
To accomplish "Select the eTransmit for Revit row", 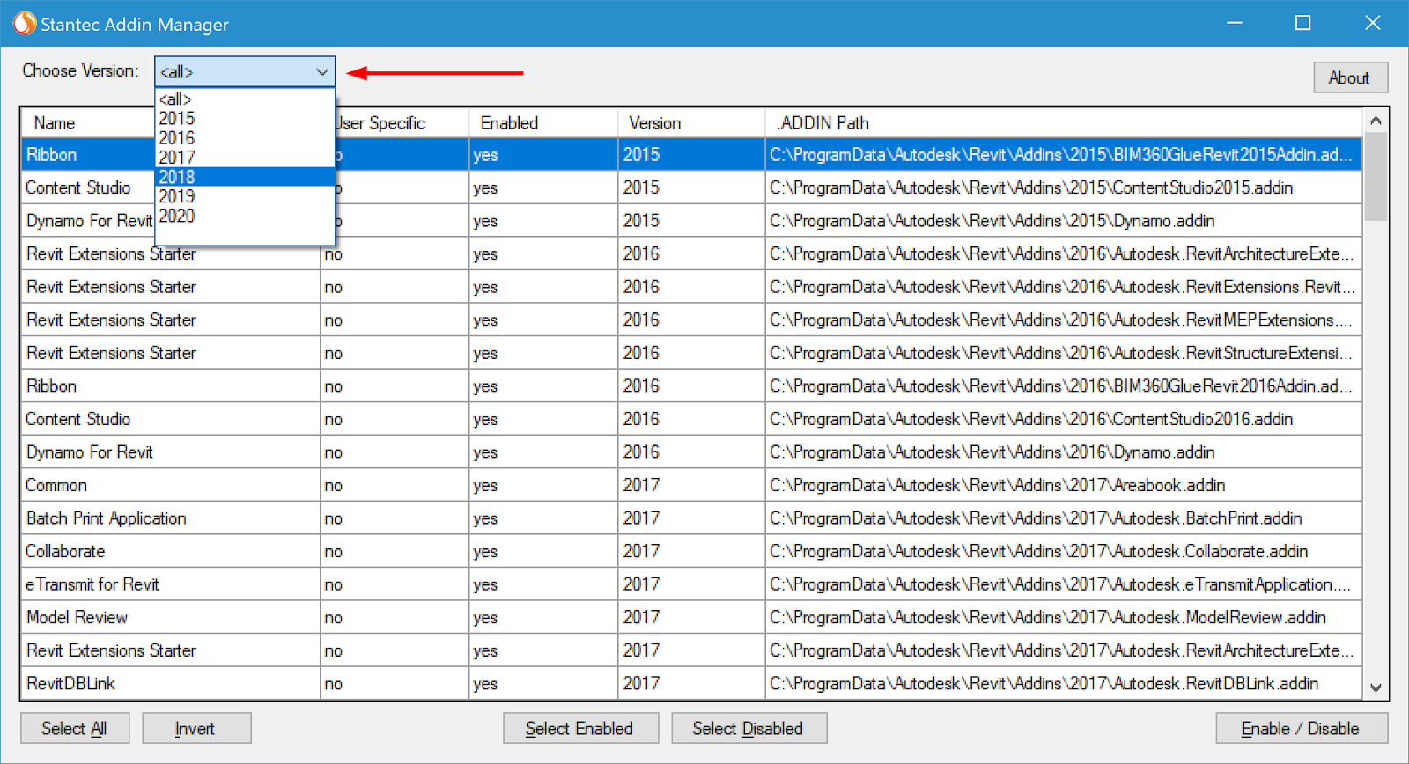I will point(691,584).
